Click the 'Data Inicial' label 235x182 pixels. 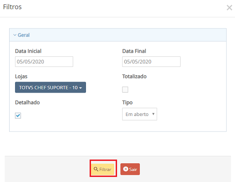coord(28,51)
